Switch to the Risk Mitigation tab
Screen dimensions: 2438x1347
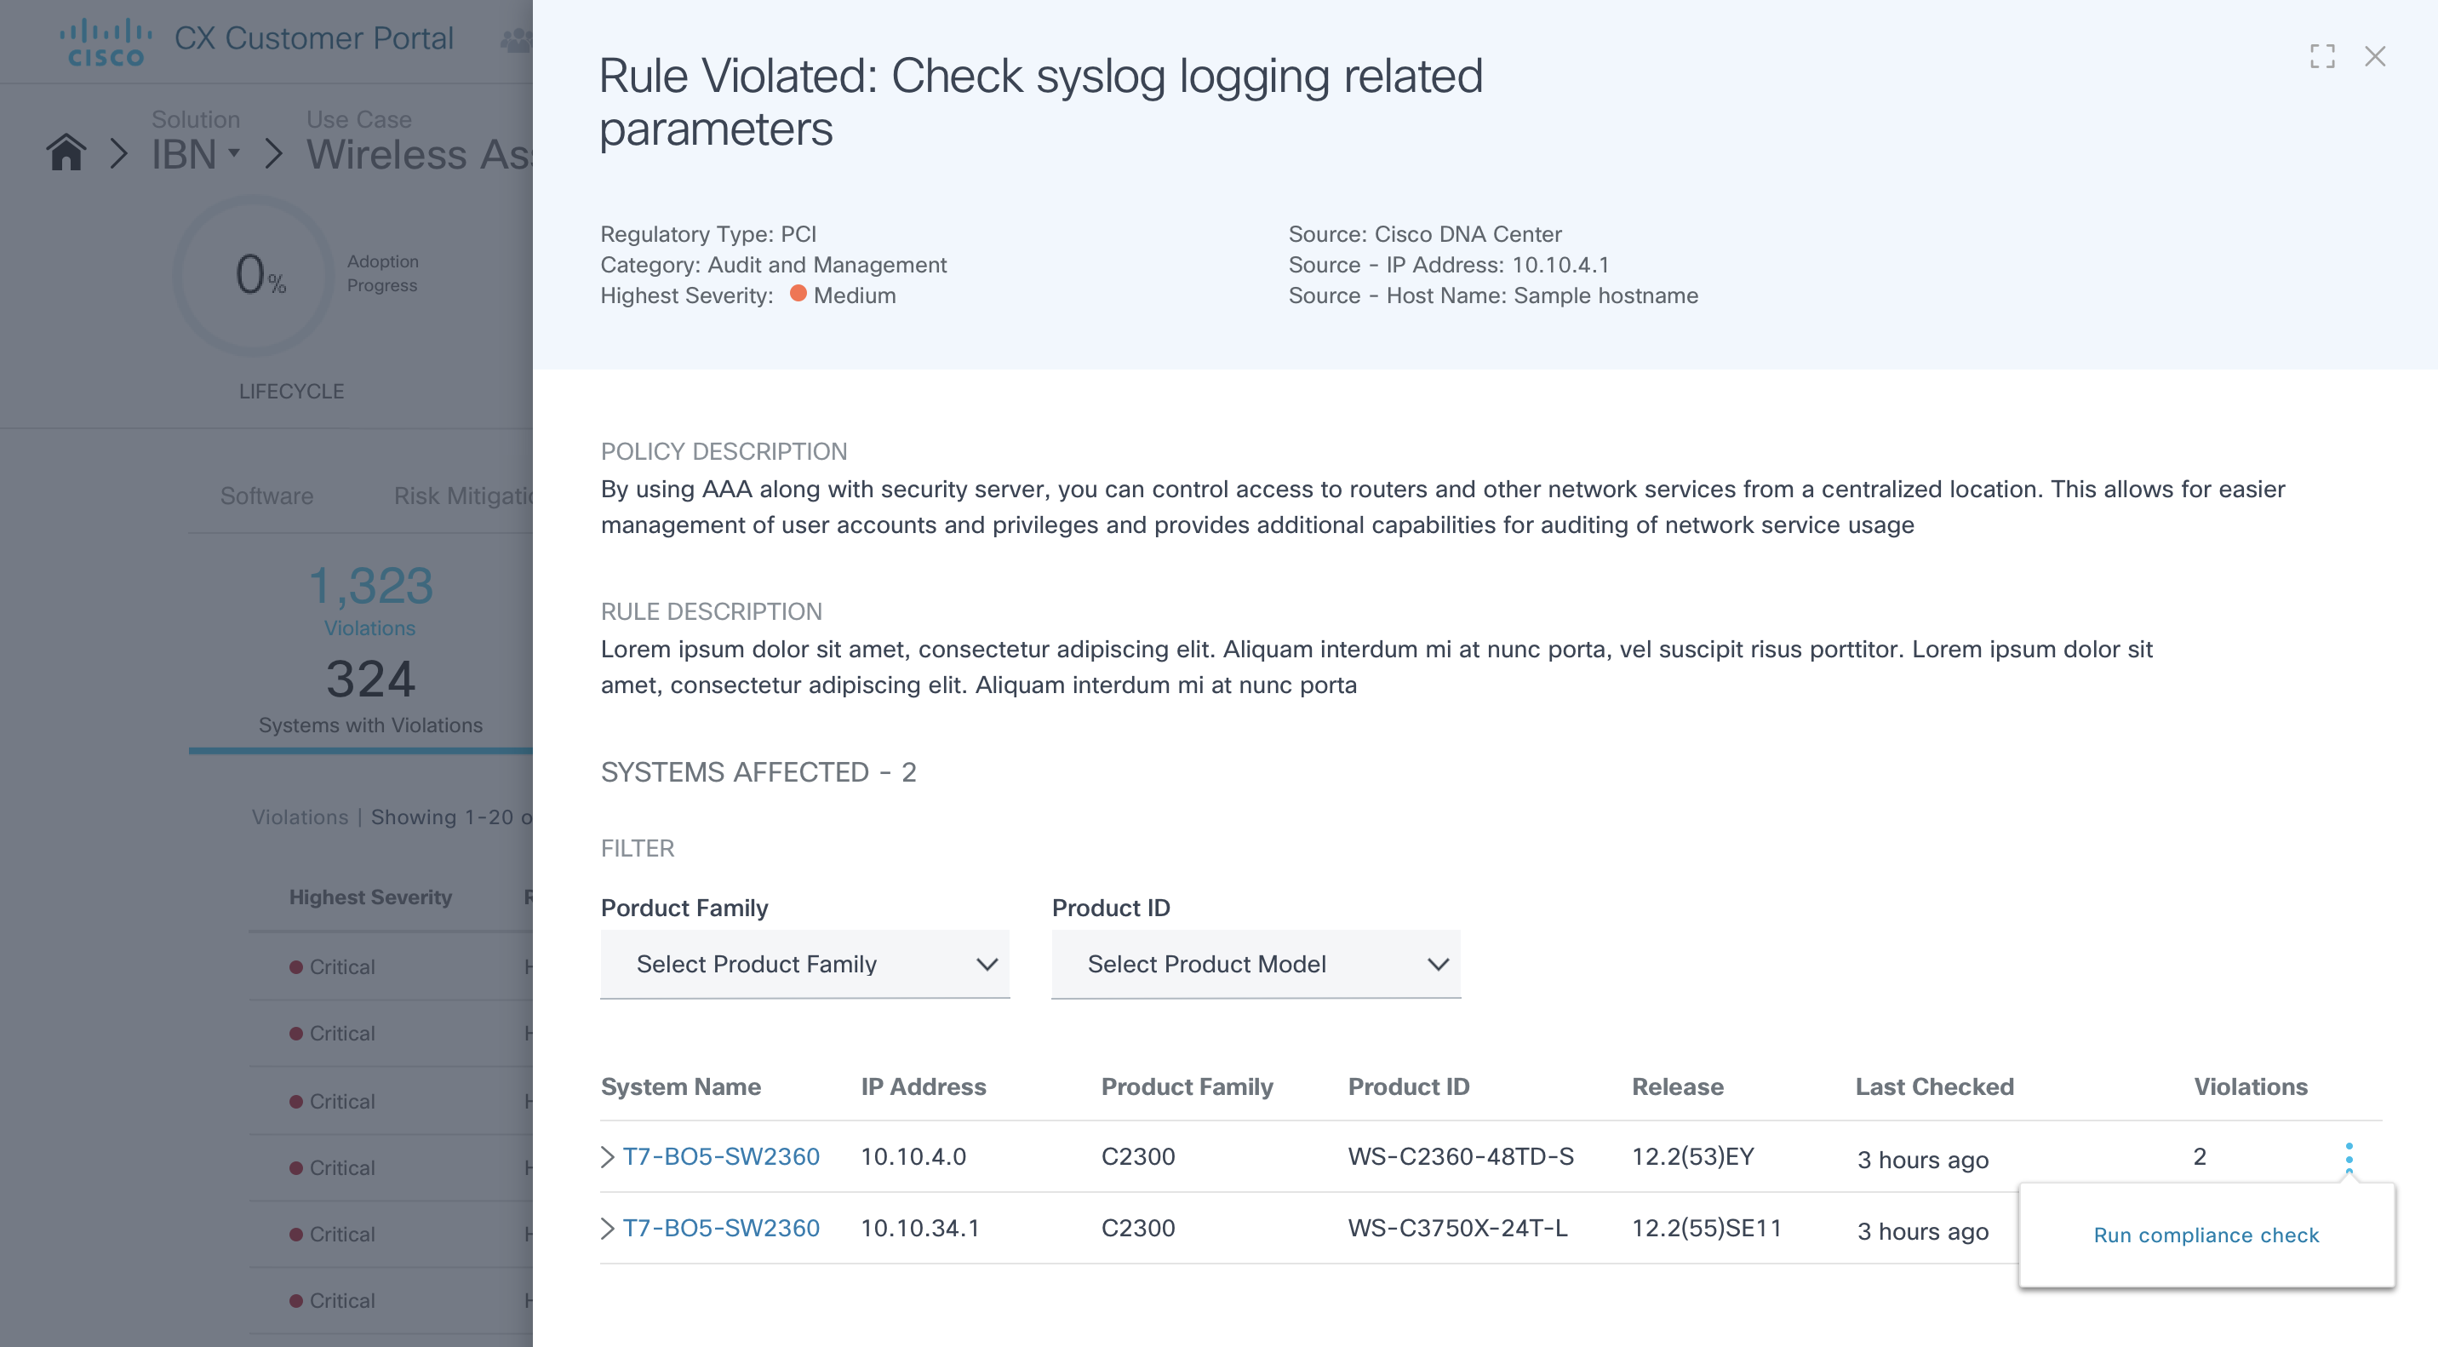tap(463, 496)
